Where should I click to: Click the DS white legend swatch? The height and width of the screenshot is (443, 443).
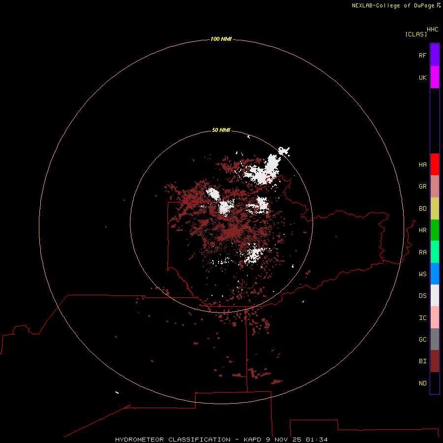coord(435,295)
